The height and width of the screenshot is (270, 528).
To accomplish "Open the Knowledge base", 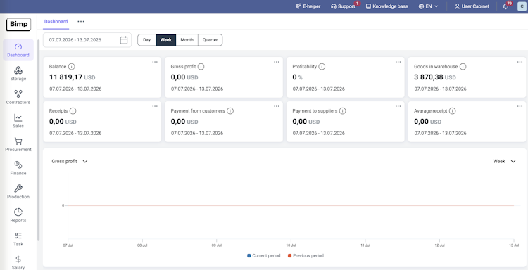I will coord(387,6).
